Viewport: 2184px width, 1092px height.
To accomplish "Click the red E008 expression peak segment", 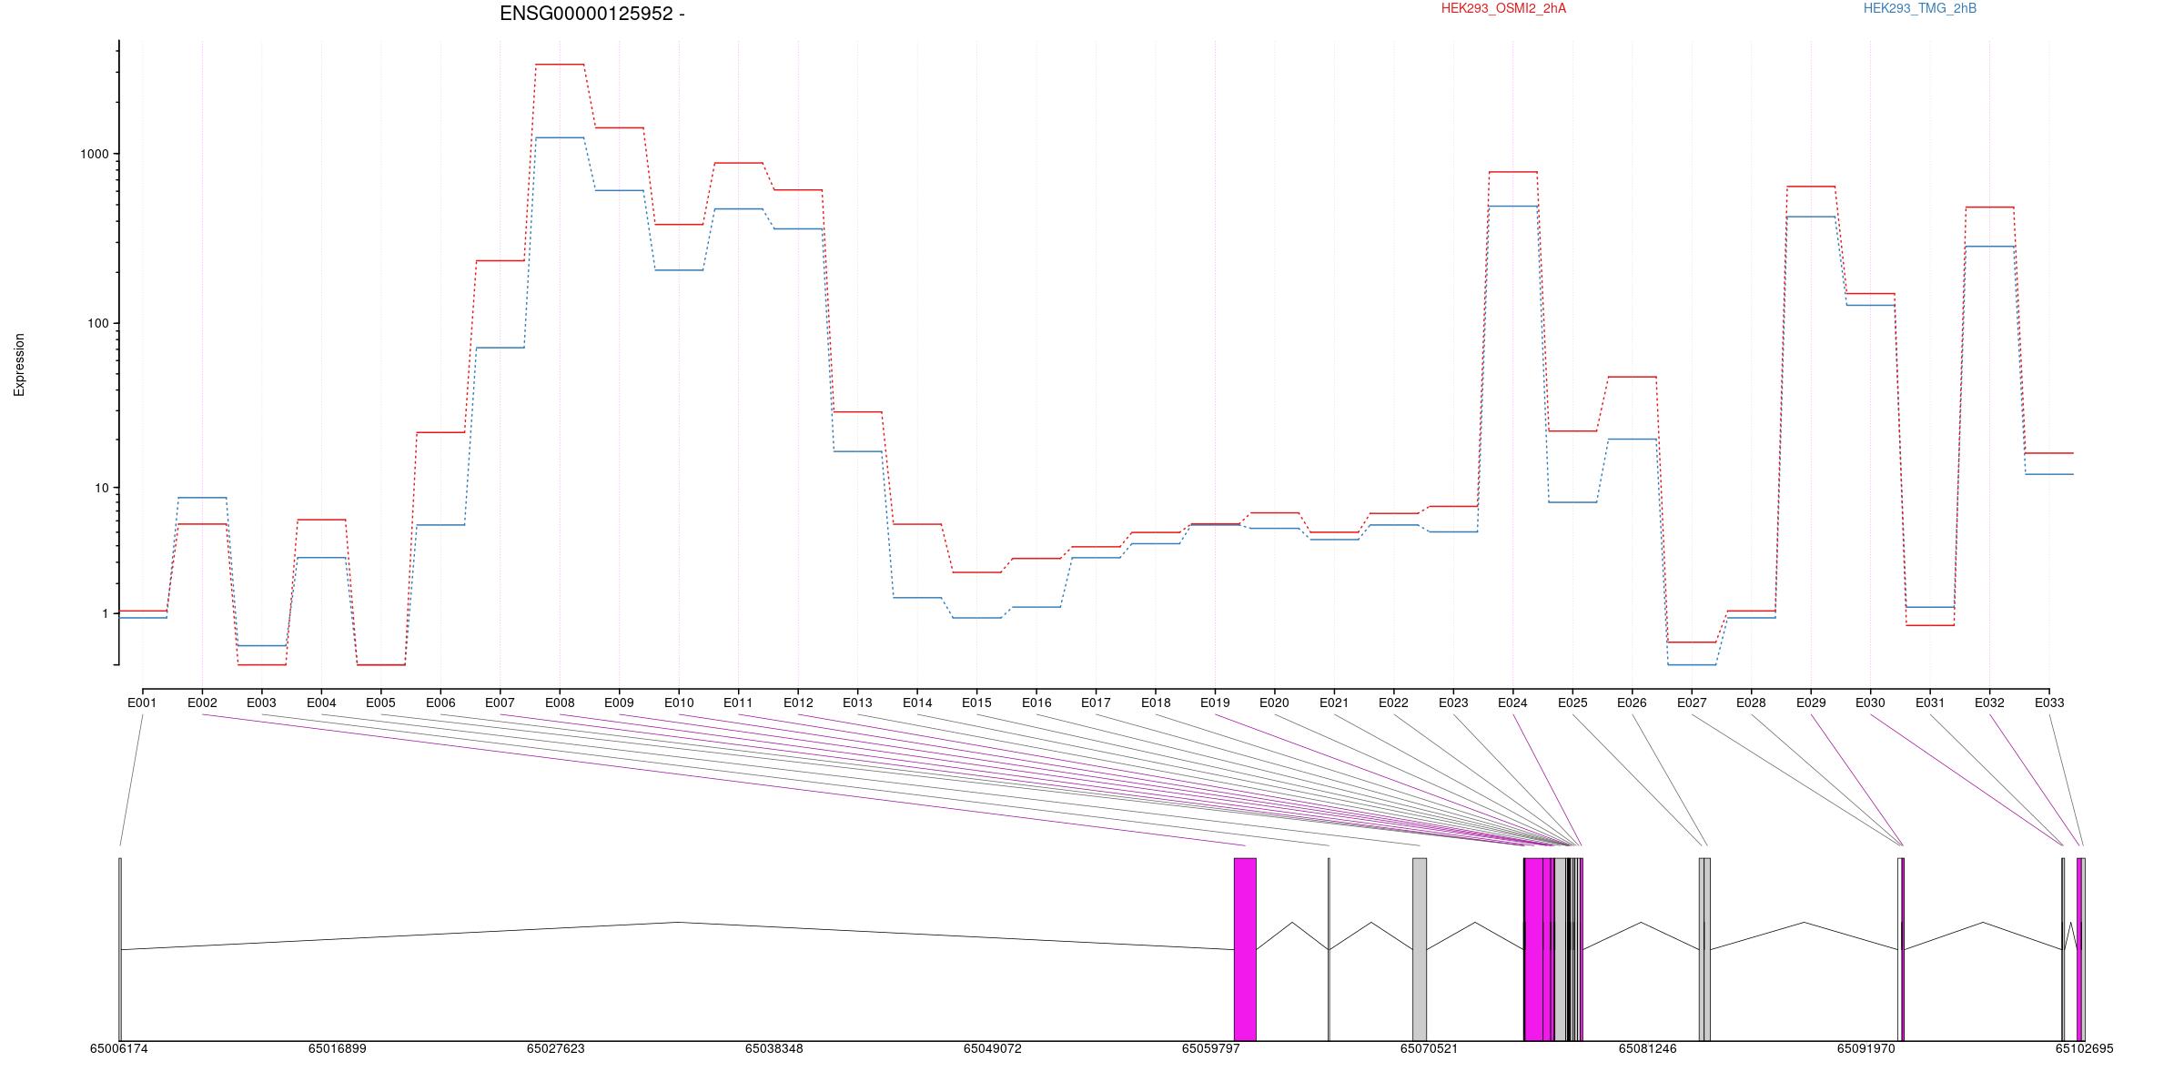I will [x=560, y=65].
